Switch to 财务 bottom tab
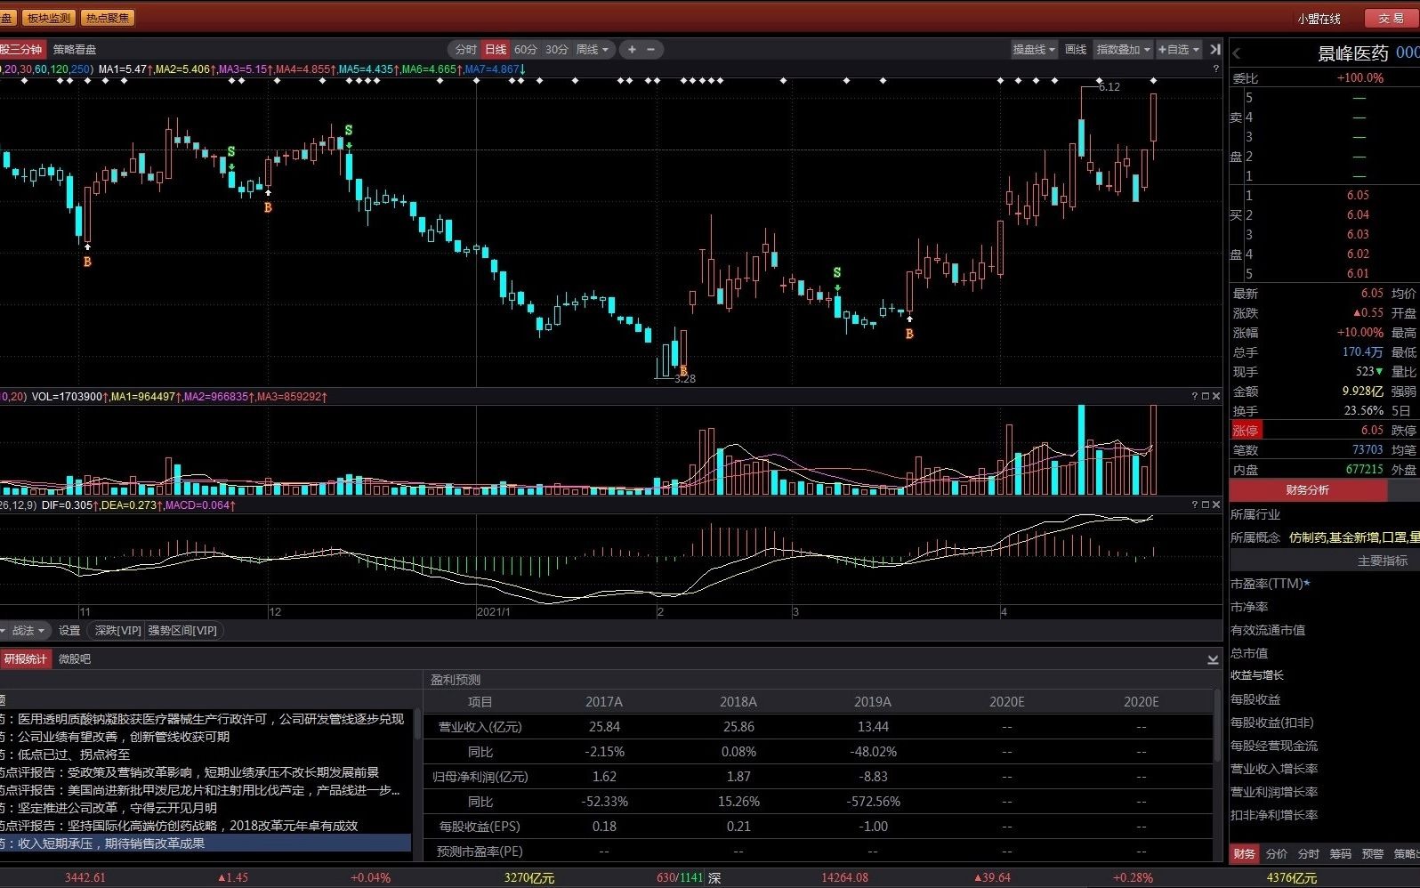The width and height of the screenshot is (1420, 888). [1245, 854]
